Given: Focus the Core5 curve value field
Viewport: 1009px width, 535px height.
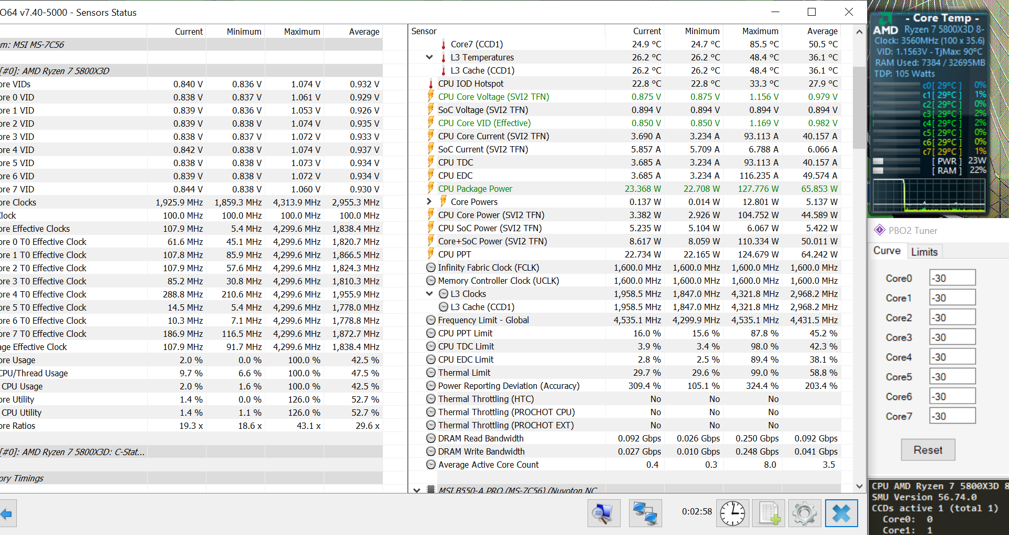Looking at the screenshot, I should 952,376.
